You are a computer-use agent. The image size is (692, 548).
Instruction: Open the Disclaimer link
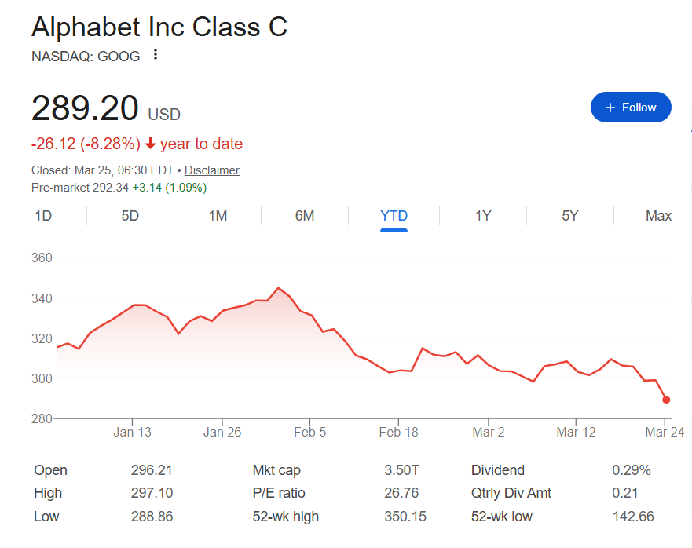pos(211,170)
